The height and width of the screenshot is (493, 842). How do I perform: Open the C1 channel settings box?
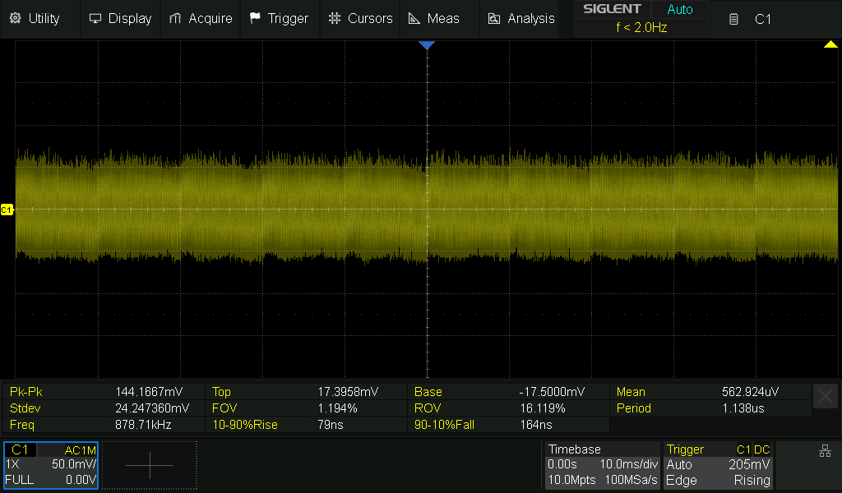[51, 465]
